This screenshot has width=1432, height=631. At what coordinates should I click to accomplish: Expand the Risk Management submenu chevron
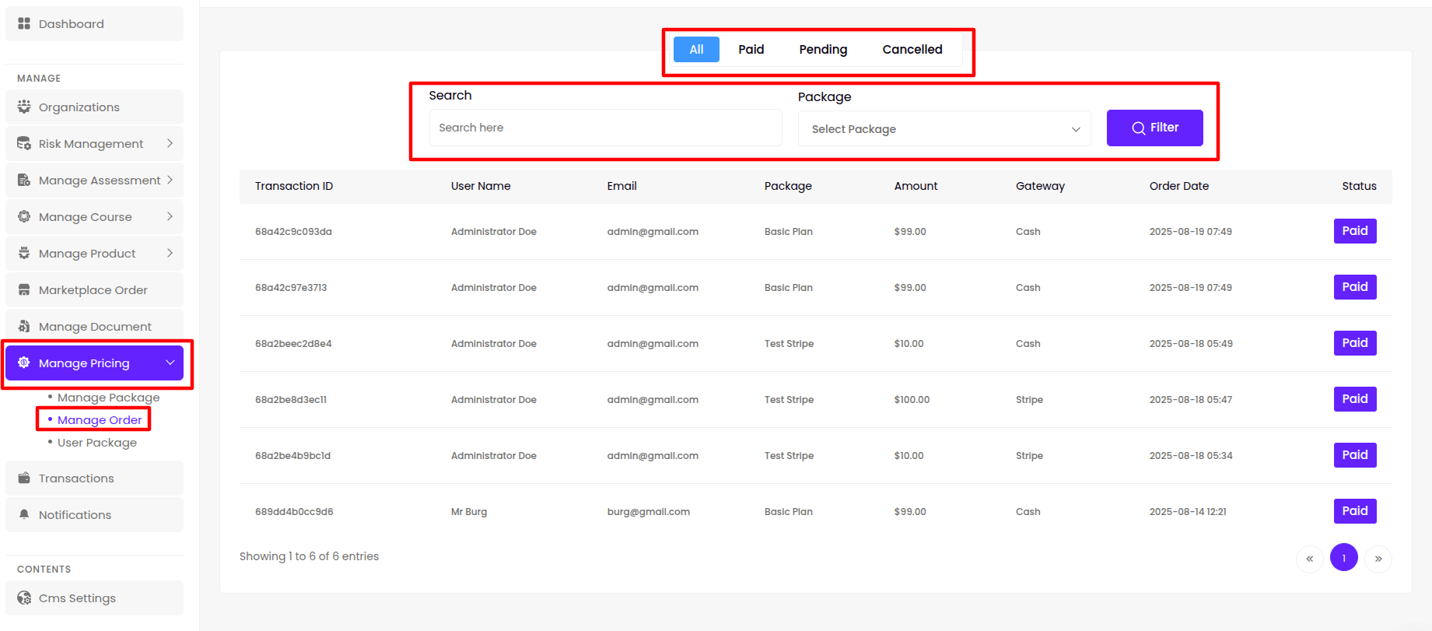point(170,143)
